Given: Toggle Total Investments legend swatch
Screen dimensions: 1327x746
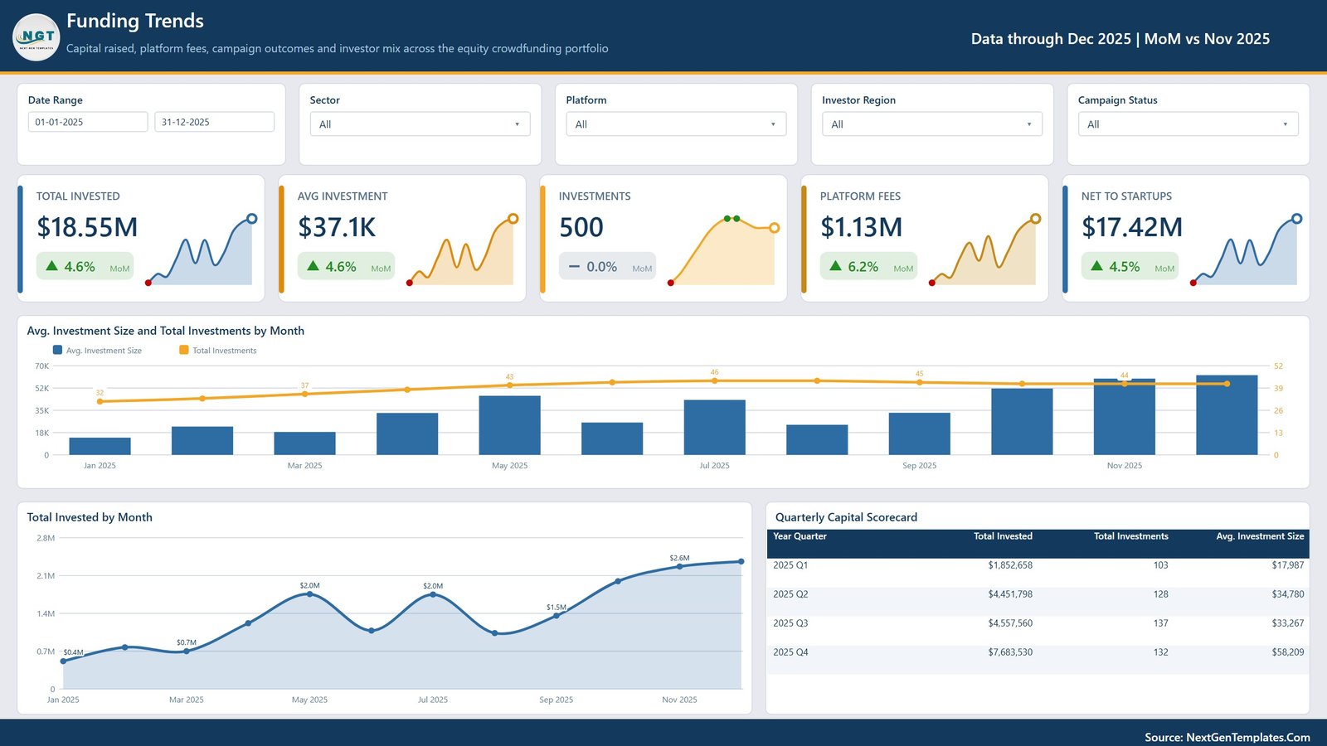Looking at the screenshot, I should (184, 351).
